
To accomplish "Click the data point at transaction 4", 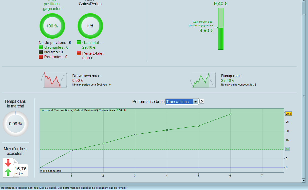I will (167, 130).
